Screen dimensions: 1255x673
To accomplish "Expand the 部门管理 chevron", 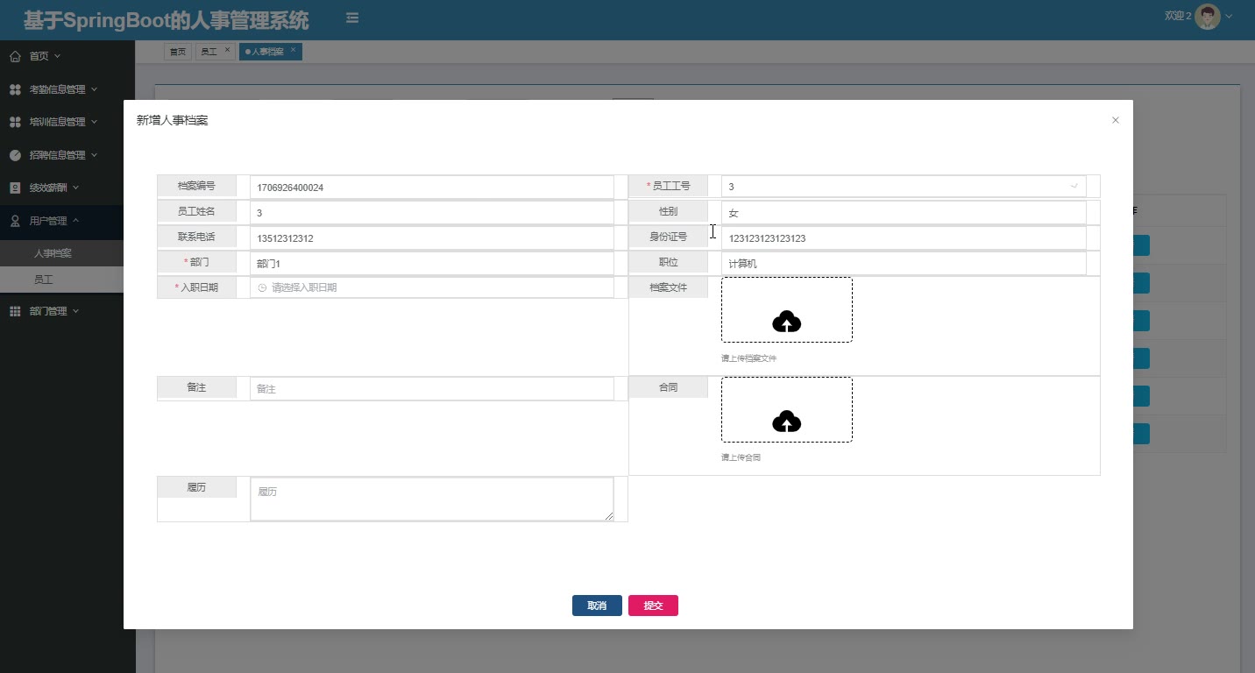I will (x=75, y=311).
